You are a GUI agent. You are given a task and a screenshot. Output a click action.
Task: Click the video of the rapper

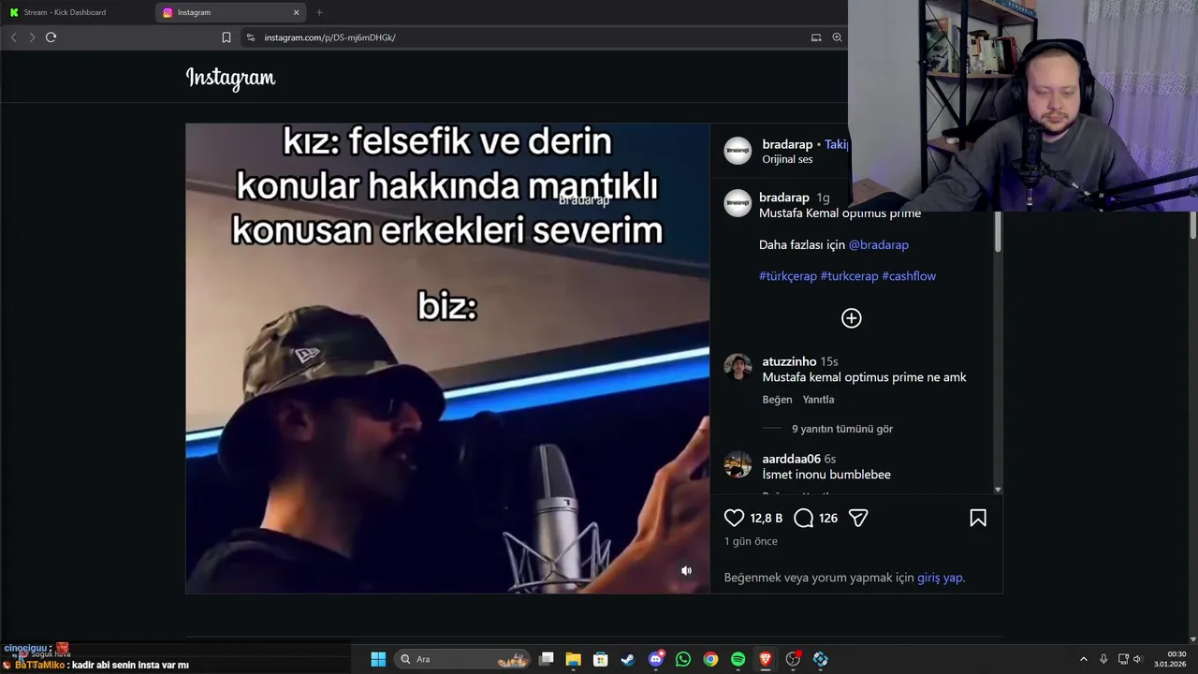click(447, 359)
